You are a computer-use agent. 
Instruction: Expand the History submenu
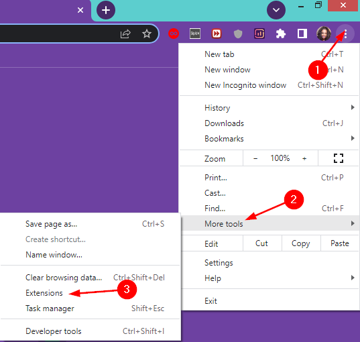pyautogui.click(x=269, y=108)
